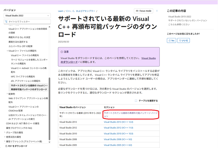The image size is (218, 148).
Task: Click the PDF download icon
Action: coord(6,146)
